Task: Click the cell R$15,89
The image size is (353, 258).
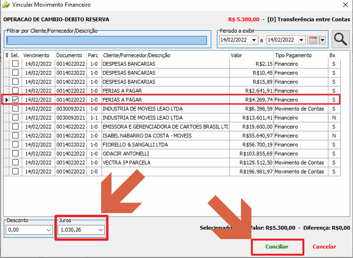Action: (251, 82)
